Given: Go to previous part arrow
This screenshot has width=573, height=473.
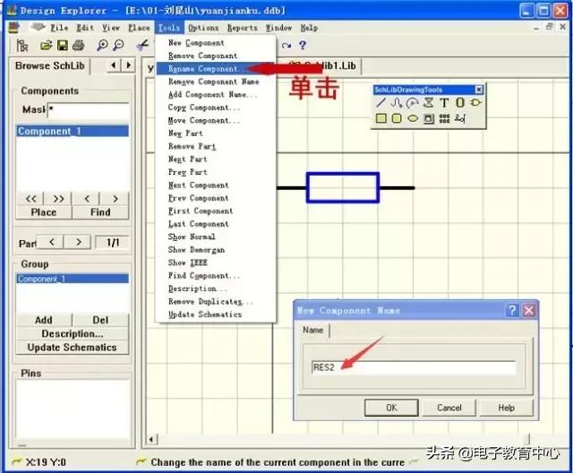Looking at the screenshot, I should pos(52,242).
